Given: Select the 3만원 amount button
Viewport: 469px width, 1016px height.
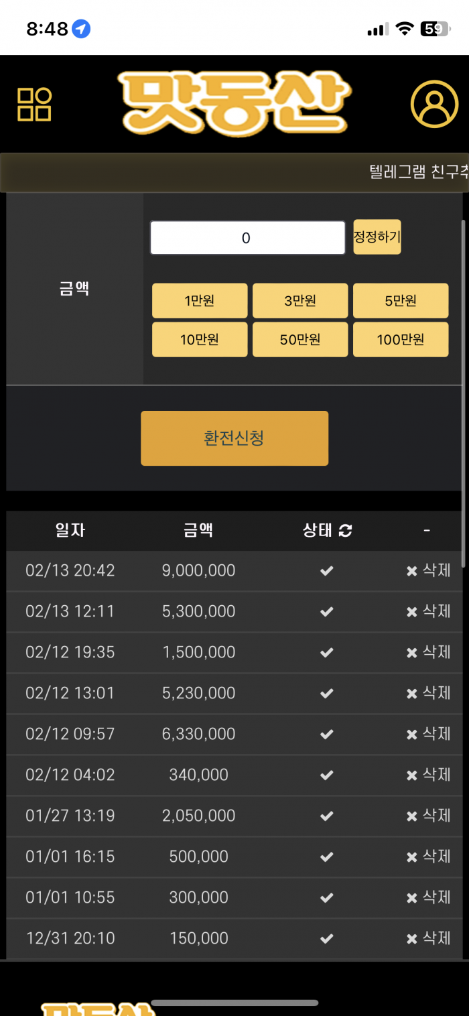Looking at the screenshot, I should (x=300, y=301).
